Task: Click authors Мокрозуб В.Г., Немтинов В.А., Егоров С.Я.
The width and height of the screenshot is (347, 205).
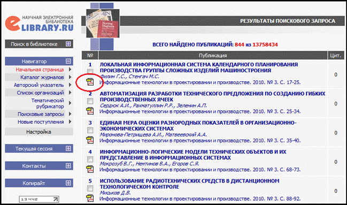Action: tap(149, 164)
